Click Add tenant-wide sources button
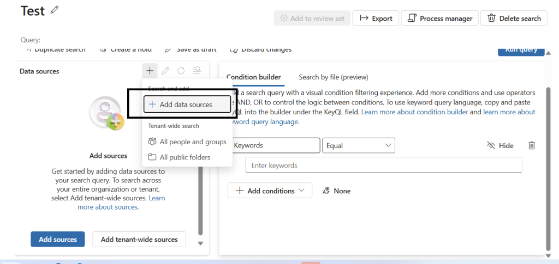 pyautogui.click(x=139, y=239)
